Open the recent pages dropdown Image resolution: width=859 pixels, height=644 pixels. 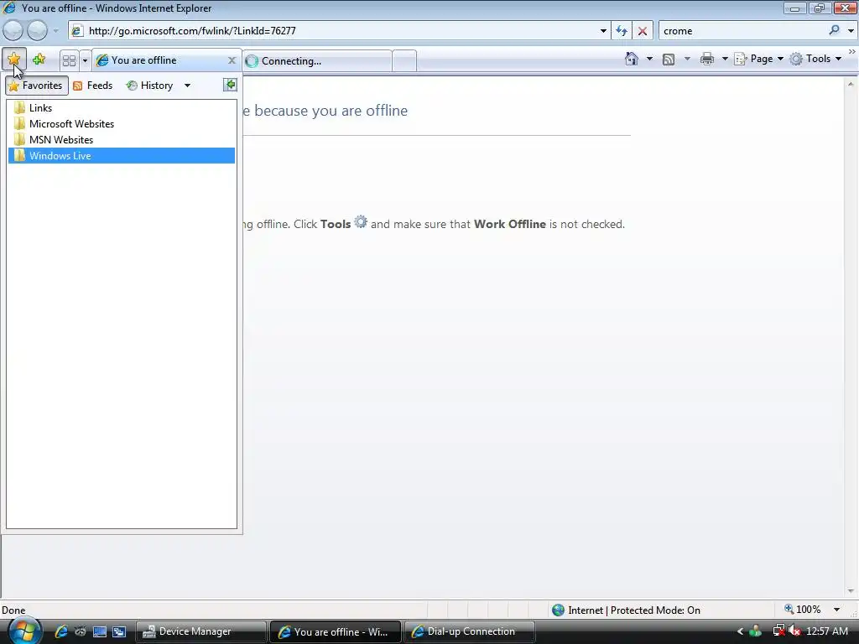(x=55, y=31)
